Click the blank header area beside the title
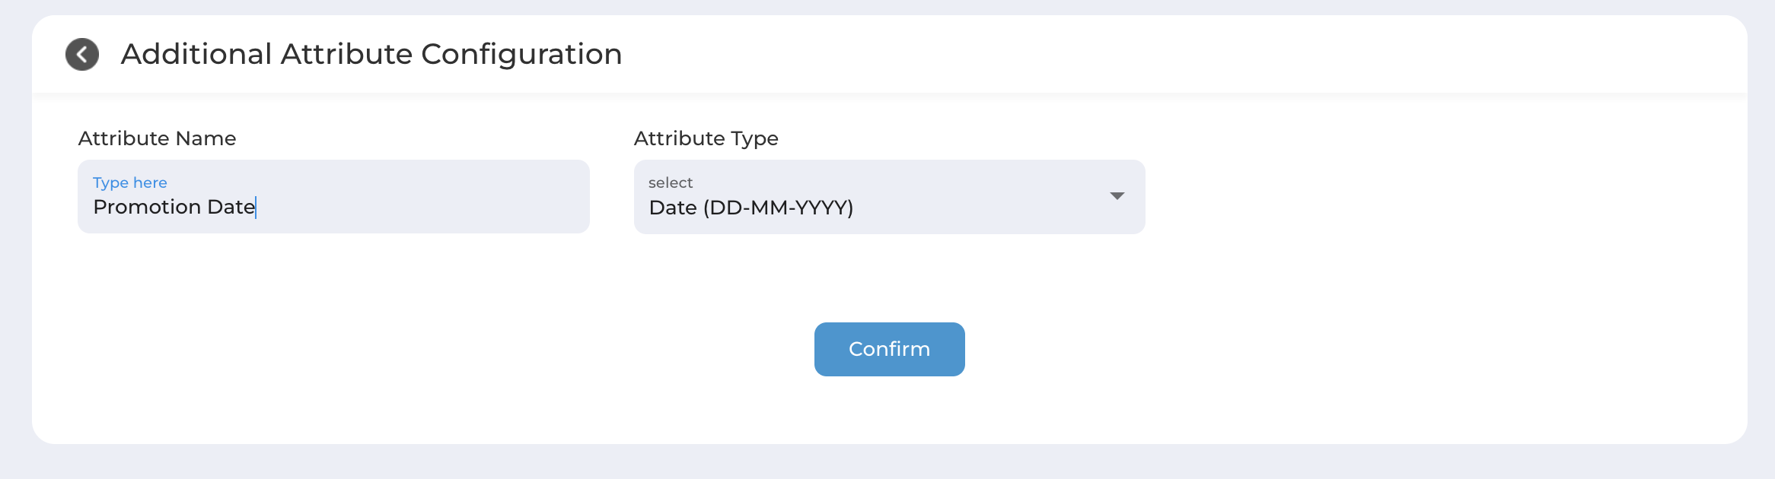1775x479 pixels. tap(1142, 54)
